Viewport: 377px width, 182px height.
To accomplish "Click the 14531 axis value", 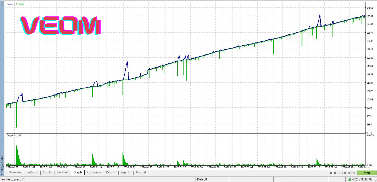I will pos(370,16).
